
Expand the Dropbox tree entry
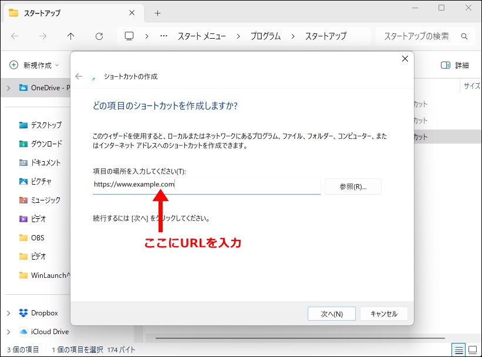pos(10,312)
